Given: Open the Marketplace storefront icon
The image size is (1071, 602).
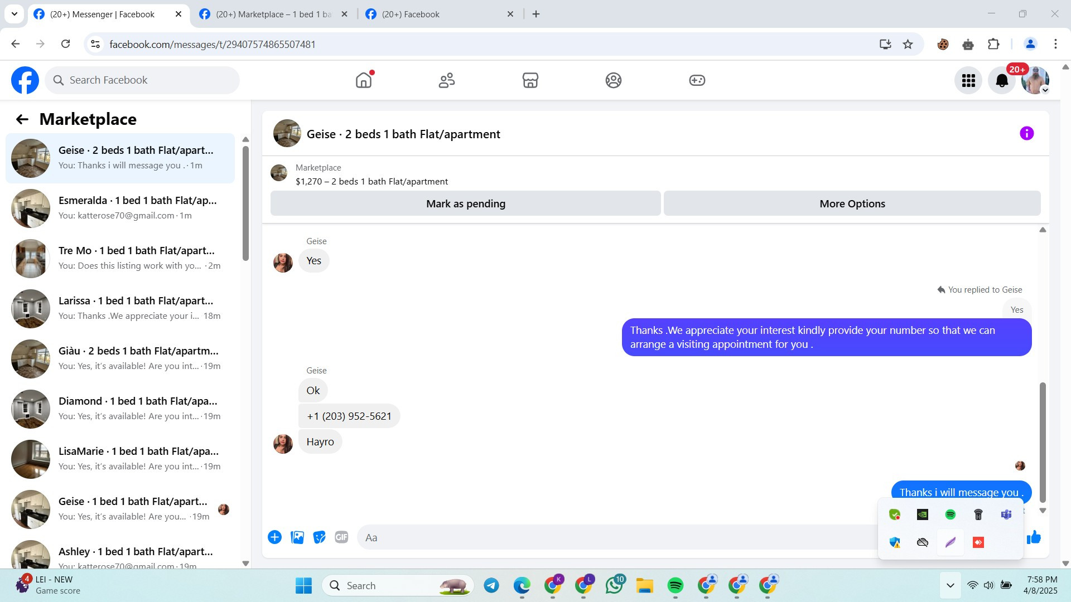Looking at the screenshot, I should (x=530, y=80).
